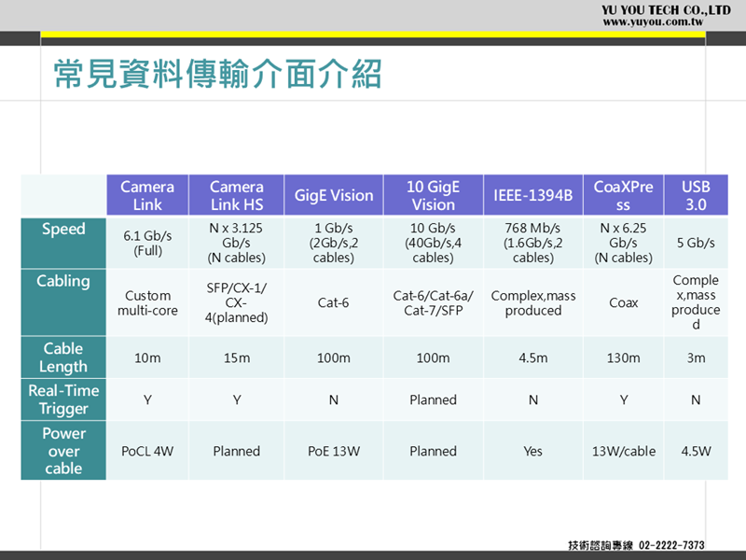Click the 10 GigE Vision column header
Image resolution: width=746 pixels, height=560 pixels.
tap(433, 195)
